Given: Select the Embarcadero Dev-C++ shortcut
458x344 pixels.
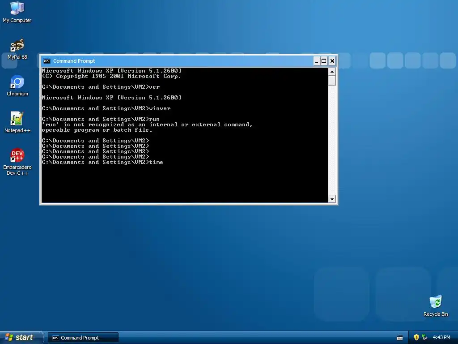Looking at the screenshot, I should pos(17,162).
